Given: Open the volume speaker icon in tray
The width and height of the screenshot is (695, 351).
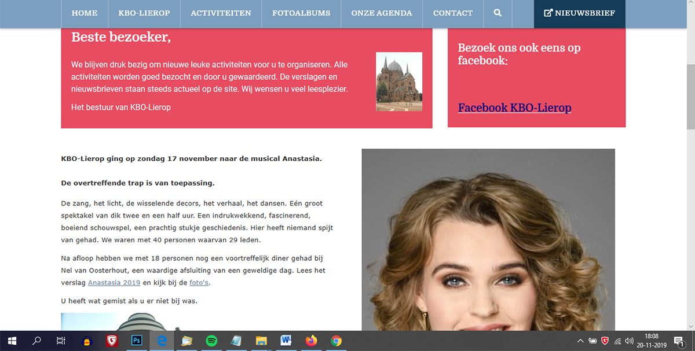Looking at the screenshot, I should click(630, 341).
